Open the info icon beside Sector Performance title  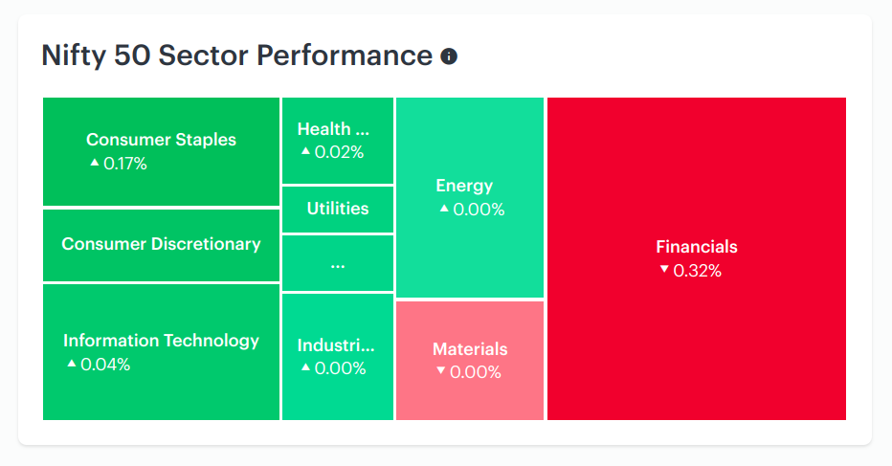pos(449,56)
